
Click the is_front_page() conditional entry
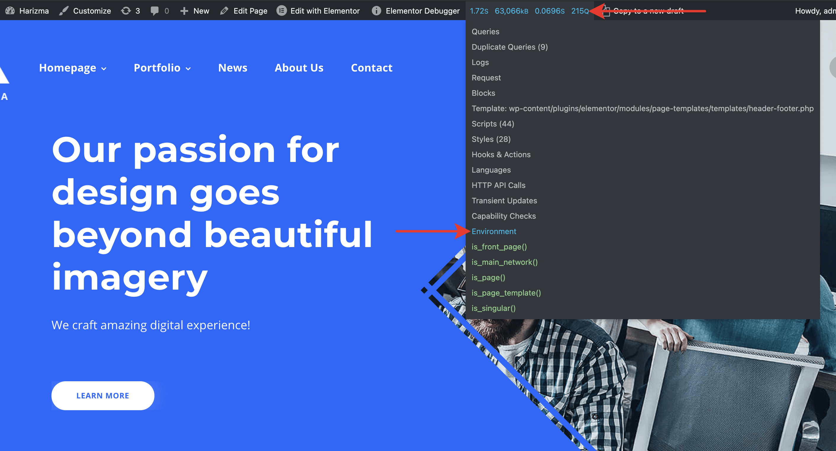[499, 247]
